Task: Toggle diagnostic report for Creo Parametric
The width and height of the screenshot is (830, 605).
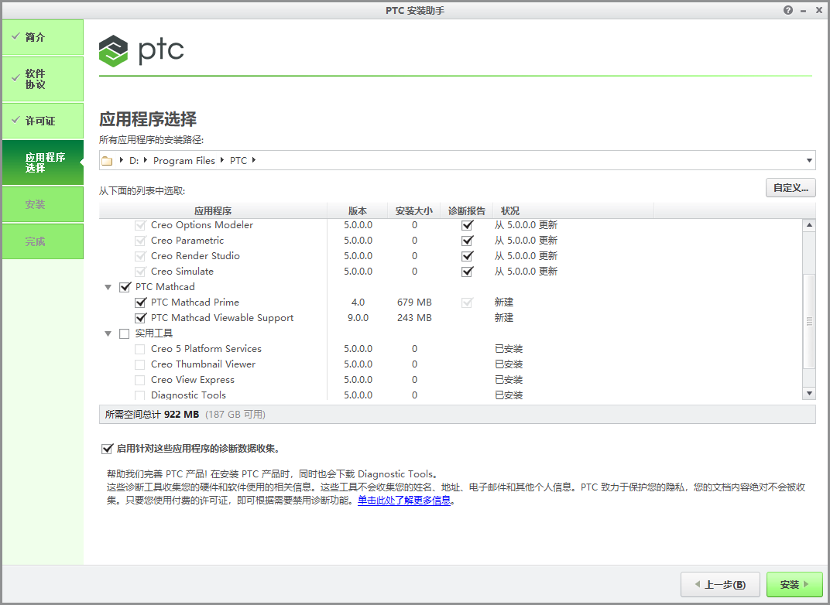Action: (x=467, y=241)
